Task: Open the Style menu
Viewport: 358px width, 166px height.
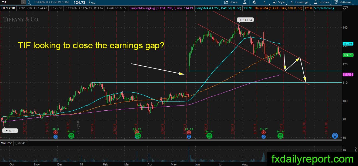Action: point(279,2)
